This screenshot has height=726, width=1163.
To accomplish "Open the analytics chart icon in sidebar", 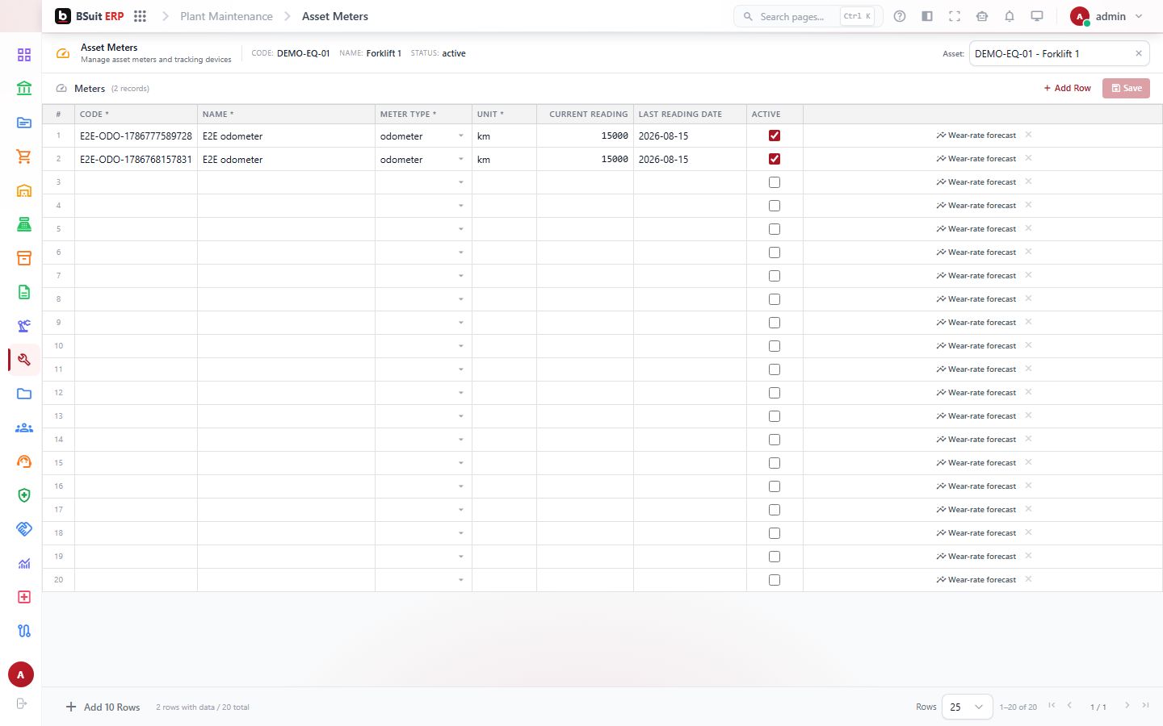I will tap(24, 563).
